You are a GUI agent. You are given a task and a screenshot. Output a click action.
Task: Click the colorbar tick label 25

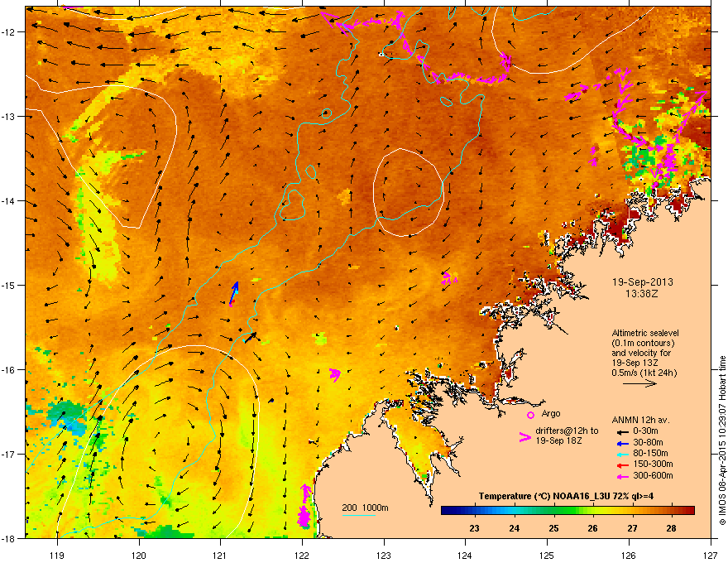(x=553, y=528)
